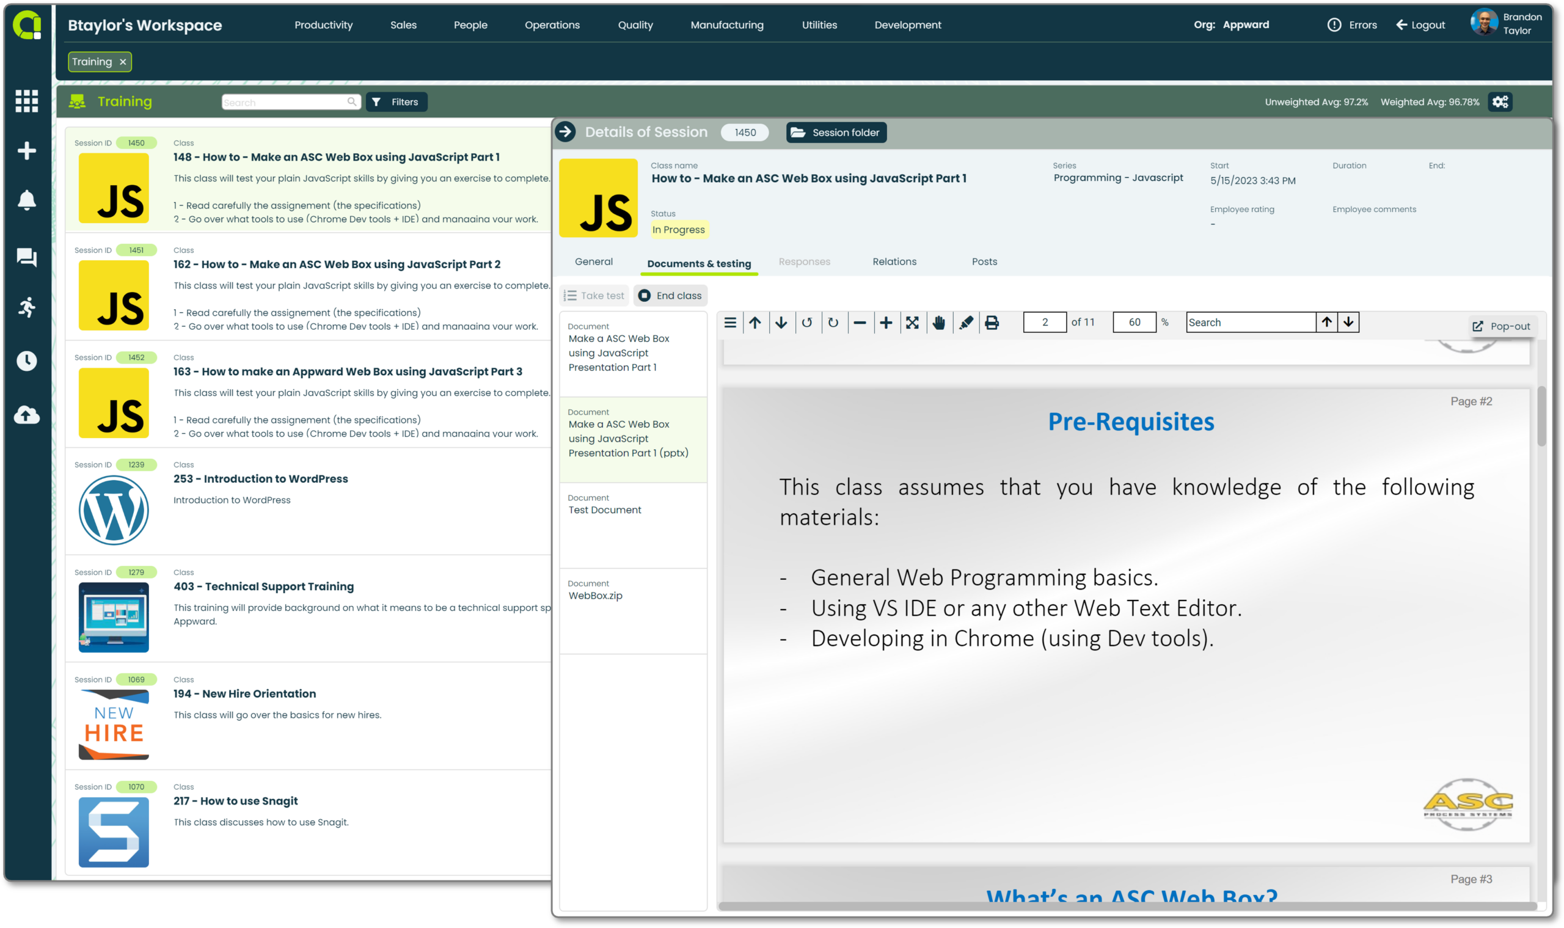The image size is (1564, 928).
Task: Click search magnifier in Training search
Action: click(352, 102)
